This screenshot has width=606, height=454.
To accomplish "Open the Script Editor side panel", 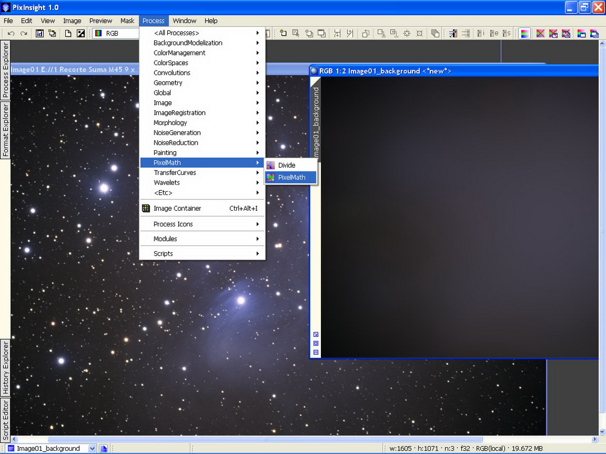I will [x=6, y=420].
